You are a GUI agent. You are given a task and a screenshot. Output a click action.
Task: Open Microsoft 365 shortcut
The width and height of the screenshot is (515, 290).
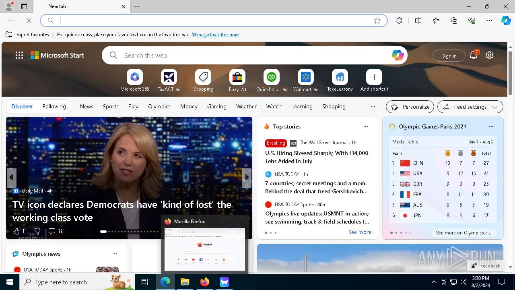click(x=135, y=81)
